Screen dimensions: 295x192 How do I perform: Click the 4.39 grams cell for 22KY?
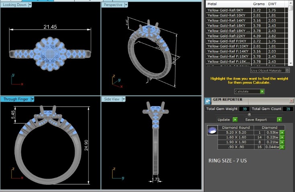(x=259, y=36)
